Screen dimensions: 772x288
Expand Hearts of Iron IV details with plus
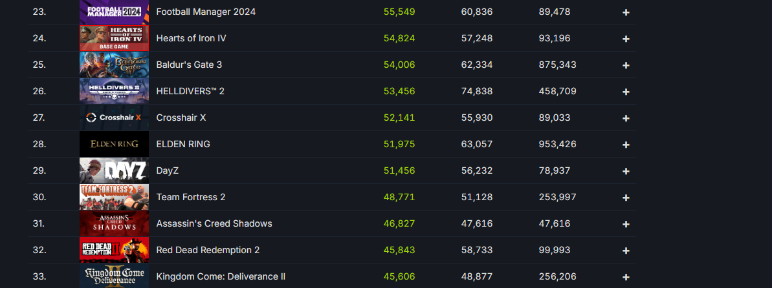(x=626, y=39)
